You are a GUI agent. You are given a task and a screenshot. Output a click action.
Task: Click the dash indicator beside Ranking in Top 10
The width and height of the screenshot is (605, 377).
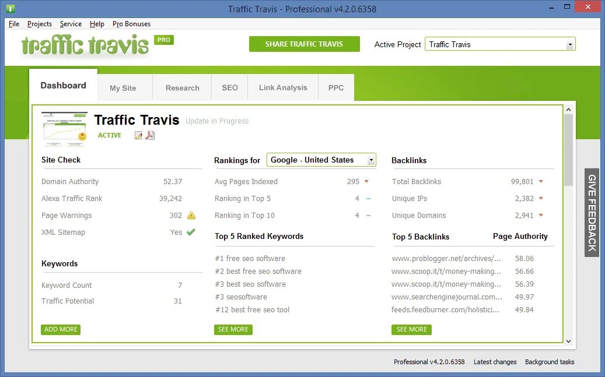[368, 216]
